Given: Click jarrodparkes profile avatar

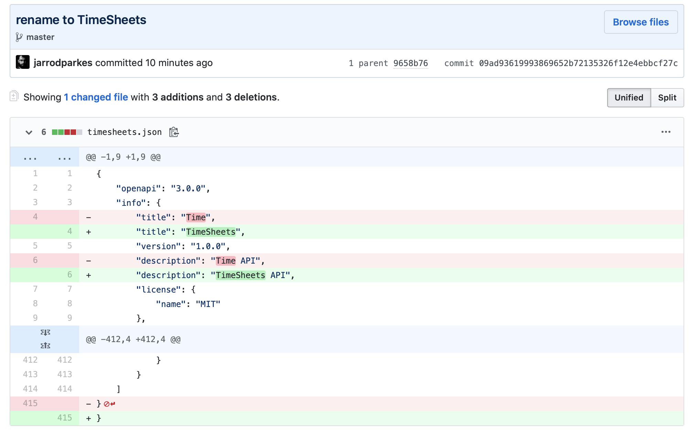Looking at the screenshot, I should coord(23,63).
